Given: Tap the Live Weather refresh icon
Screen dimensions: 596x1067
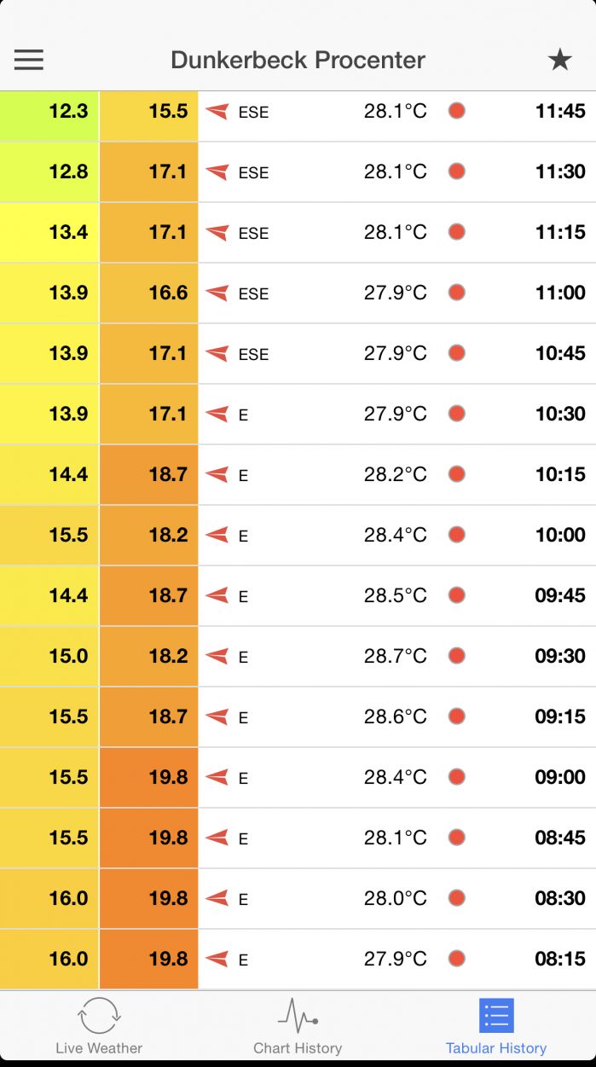Looking at the screenshot, I should (99, 1015).
